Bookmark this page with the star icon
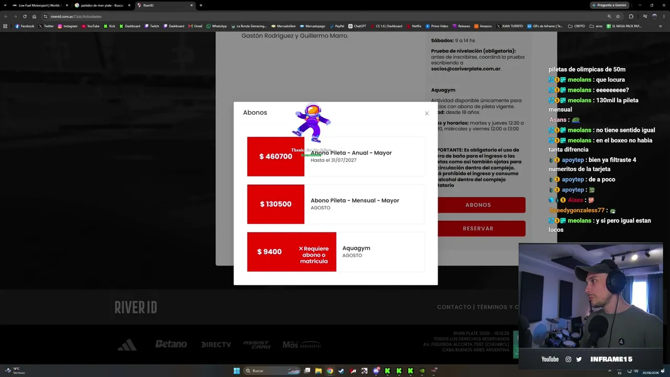This screenshot has width=670, height=377. tap(618, 16)
